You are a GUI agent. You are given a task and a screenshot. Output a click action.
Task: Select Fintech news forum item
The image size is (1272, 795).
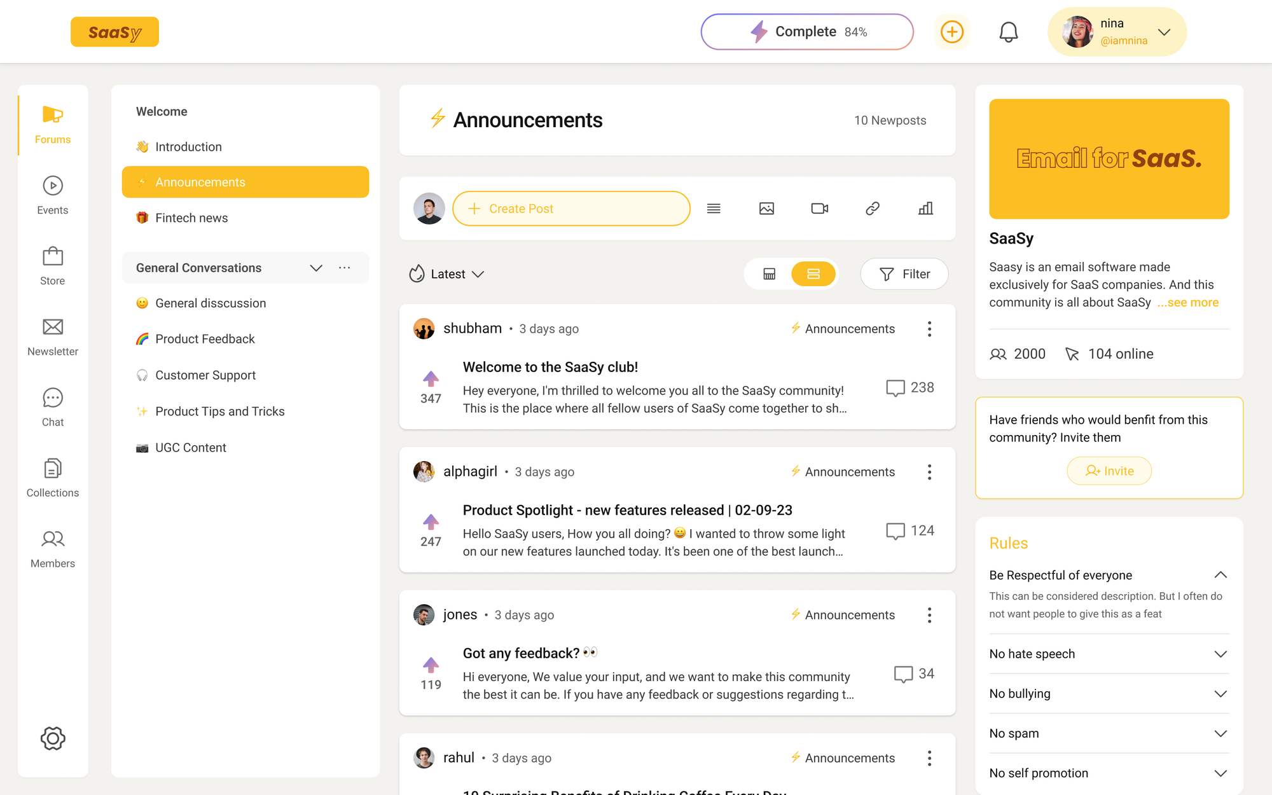point(191,218)
